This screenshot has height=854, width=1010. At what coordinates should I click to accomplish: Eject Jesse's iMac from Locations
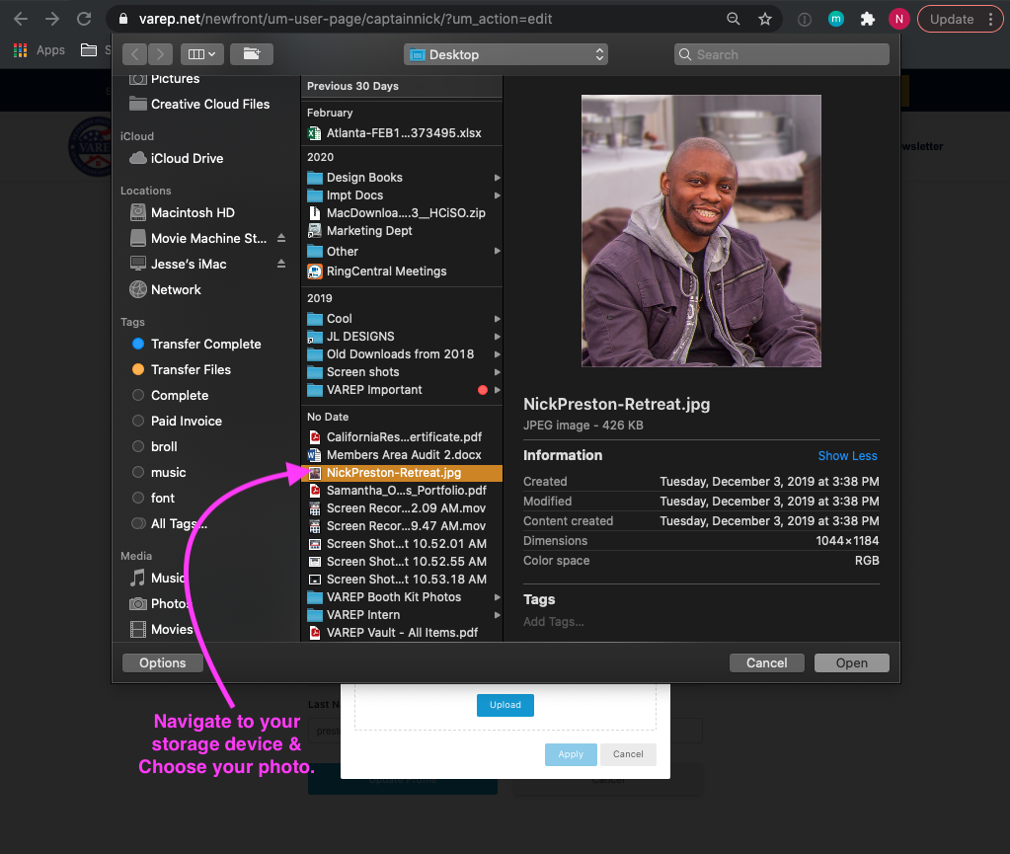[x=280, y=264]
